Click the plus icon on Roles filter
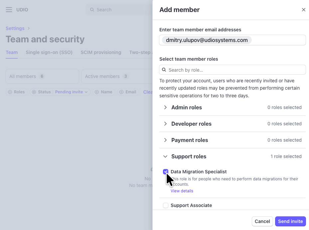This screenshot has height=230, width=309. (x=10, y=92)
